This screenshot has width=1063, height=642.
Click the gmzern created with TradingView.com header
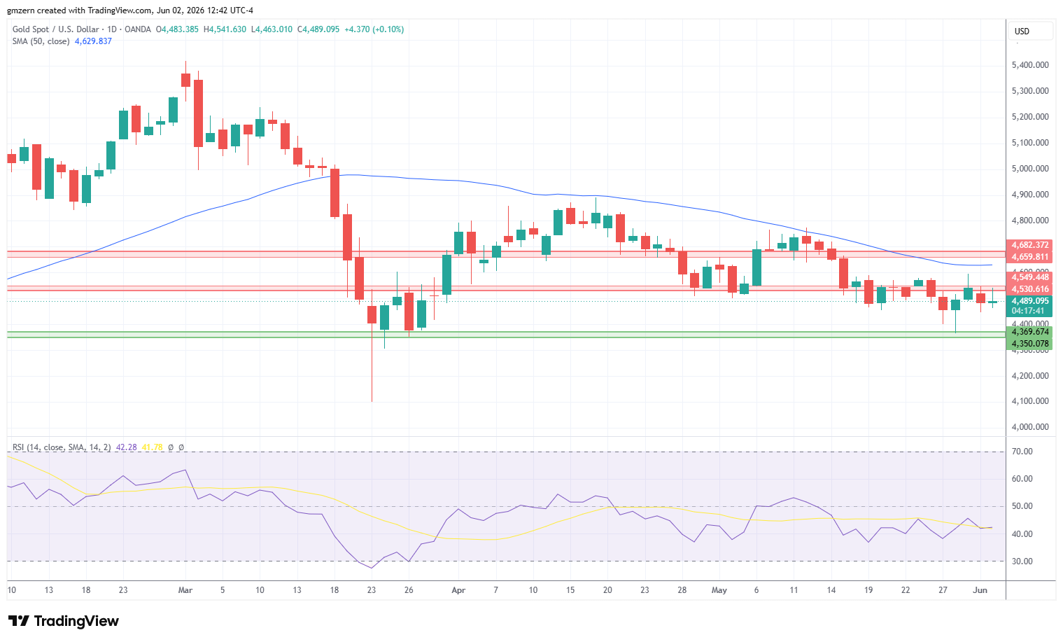(x=130, y=11)
